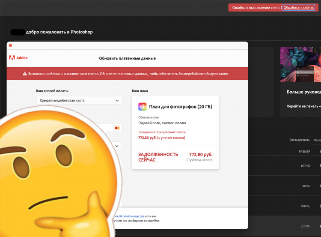Viewport: 321px width, 237px height.
Task: Click 'Перейти на панель' link in Photoshop
Action: pyautogui.click(x=303, y=106)
